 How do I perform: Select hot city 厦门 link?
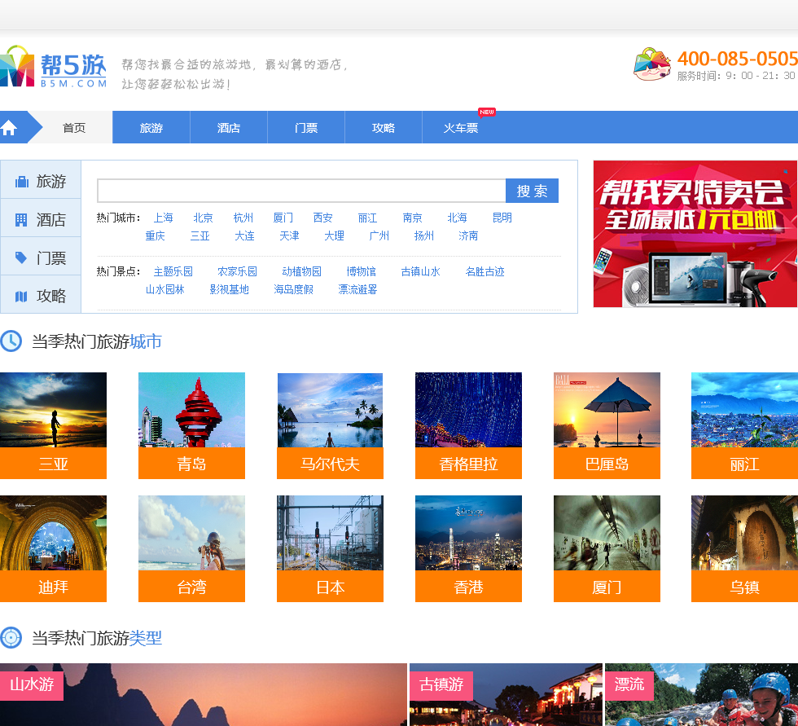click(x=283, y=218)
